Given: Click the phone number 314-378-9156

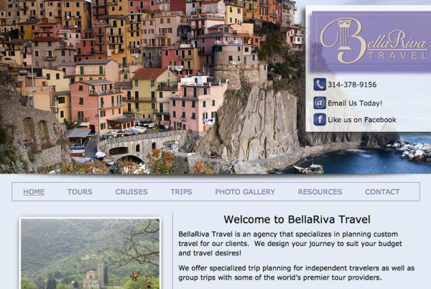Looking at the screenshot, I should tap(352, 85).
